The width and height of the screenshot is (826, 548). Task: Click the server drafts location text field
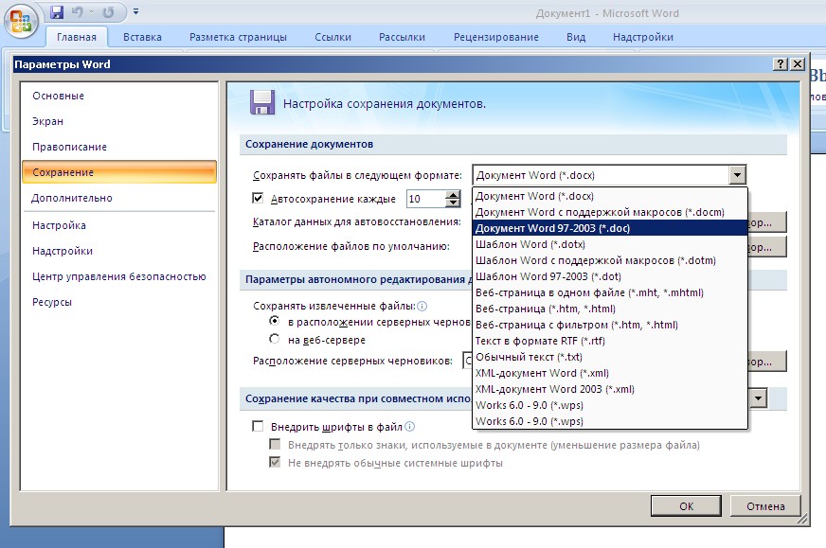(467, 361)
